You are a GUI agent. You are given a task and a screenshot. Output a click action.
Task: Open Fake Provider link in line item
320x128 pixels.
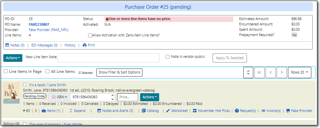tap(302, 111)
